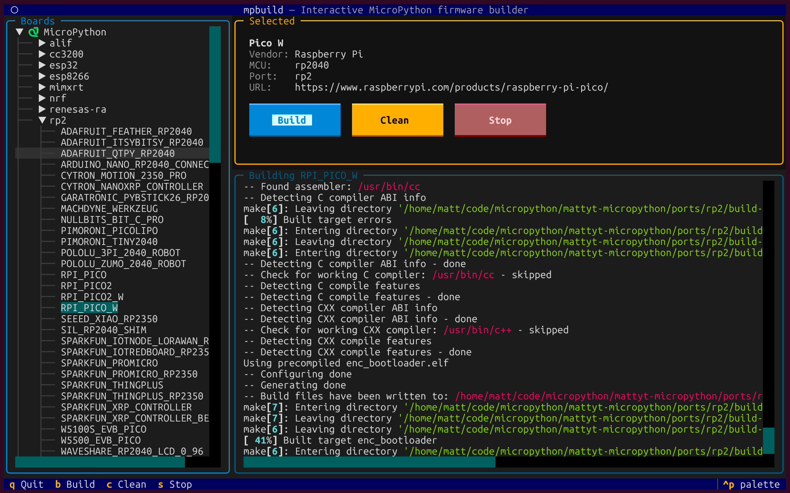Image resolution: width=790 pixels, height=493 pixels.
Task: Select the CYTRON_MOTION_2350_PRO board
Action: (x=124, y=175)
